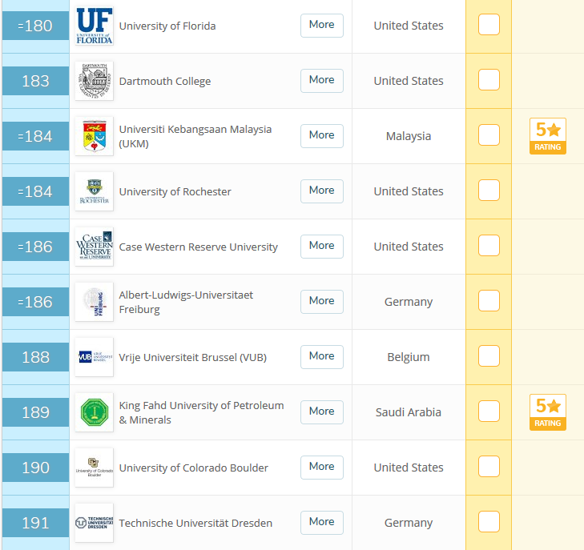Viewport: 584px width, 550px height.
Task: Tick the compare checkbox for Dartmouth College
Action: coord(489,80)
